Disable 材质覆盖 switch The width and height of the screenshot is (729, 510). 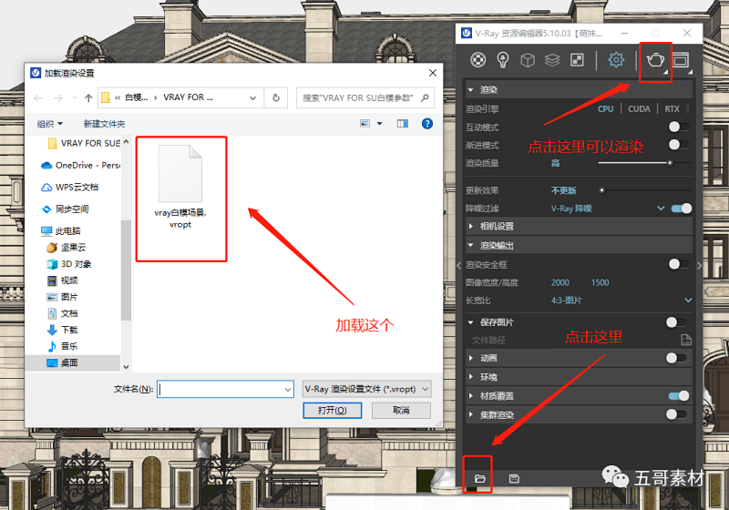[678, 396]
